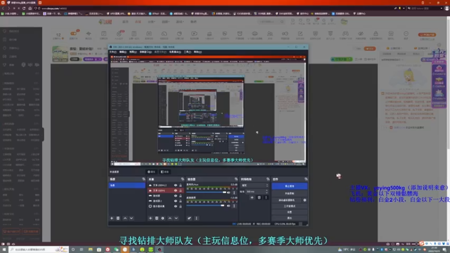The width and height of the screenshot is (450, 253).
Task: Open green WeChat icon in taskbar
Action: tap(116, 250)
